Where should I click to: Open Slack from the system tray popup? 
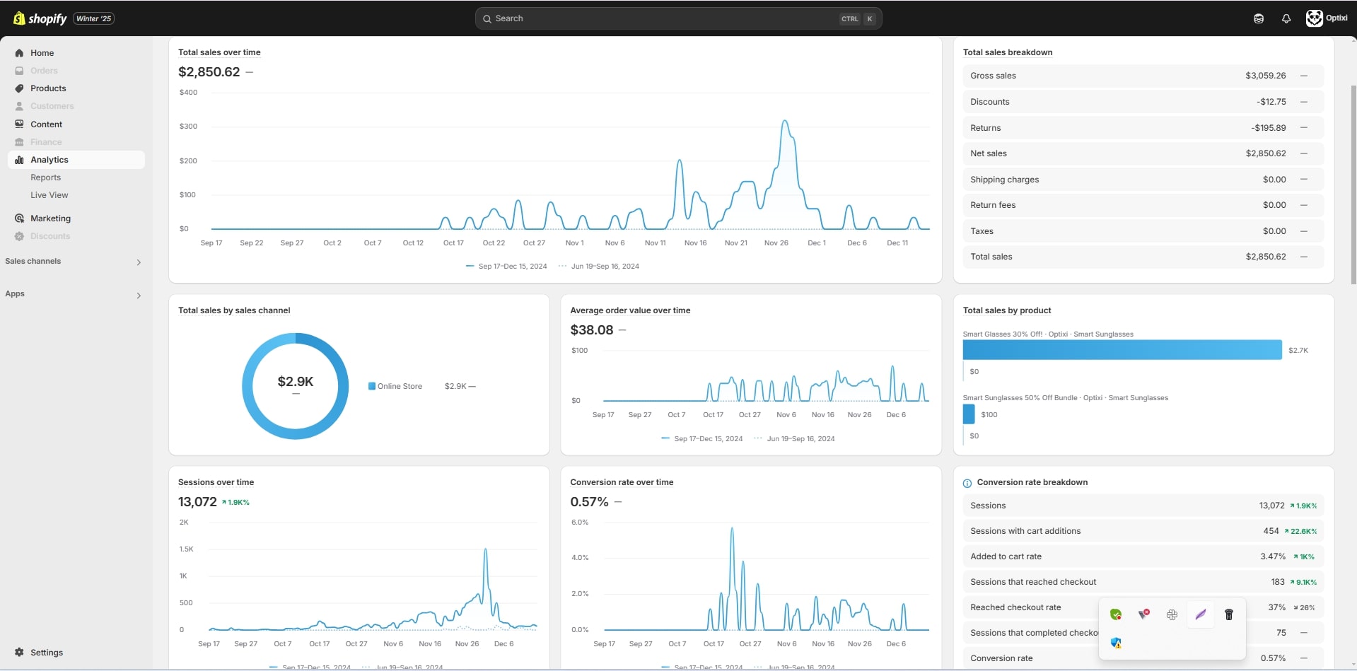point(1172,614)
